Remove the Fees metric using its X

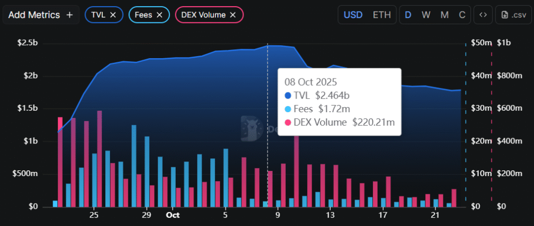(160, 15)
